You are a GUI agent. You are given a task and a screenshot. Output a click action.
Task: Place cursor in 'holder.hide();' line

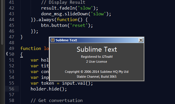tap(49, 89)
